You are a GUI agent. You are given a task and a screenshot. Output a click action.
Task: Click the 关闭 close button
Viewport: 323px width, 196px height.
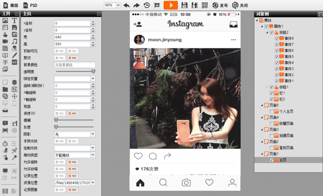[x=240, y=5]
